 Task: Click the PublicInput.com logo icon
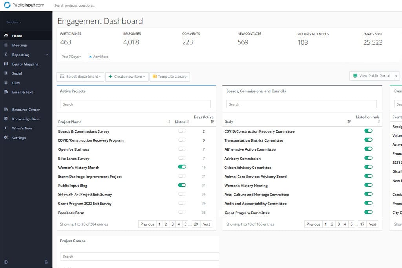coord(7,5)
